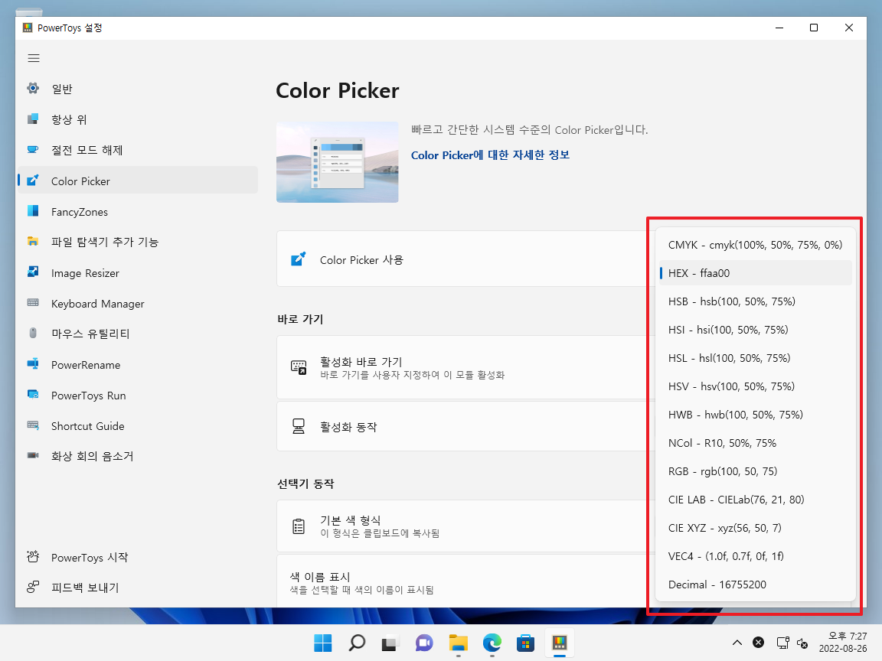Click the feedback (피드백 보내기) icon

tap(33, 588)
